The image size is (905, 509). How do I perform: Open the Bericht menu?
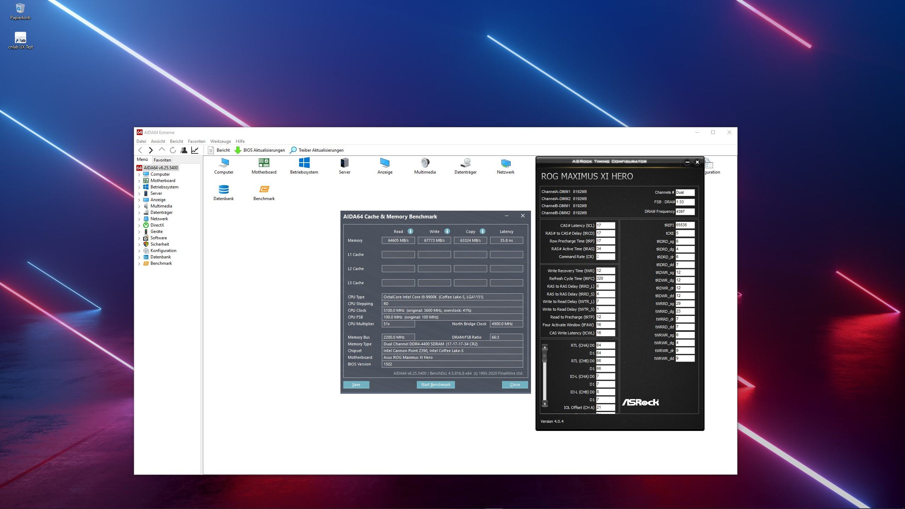pos(176,141)
